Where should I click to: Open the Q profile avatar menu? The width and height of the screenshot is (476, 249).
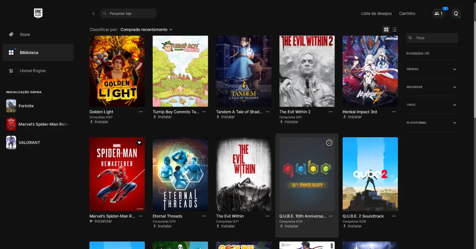[x=456, y=14]
